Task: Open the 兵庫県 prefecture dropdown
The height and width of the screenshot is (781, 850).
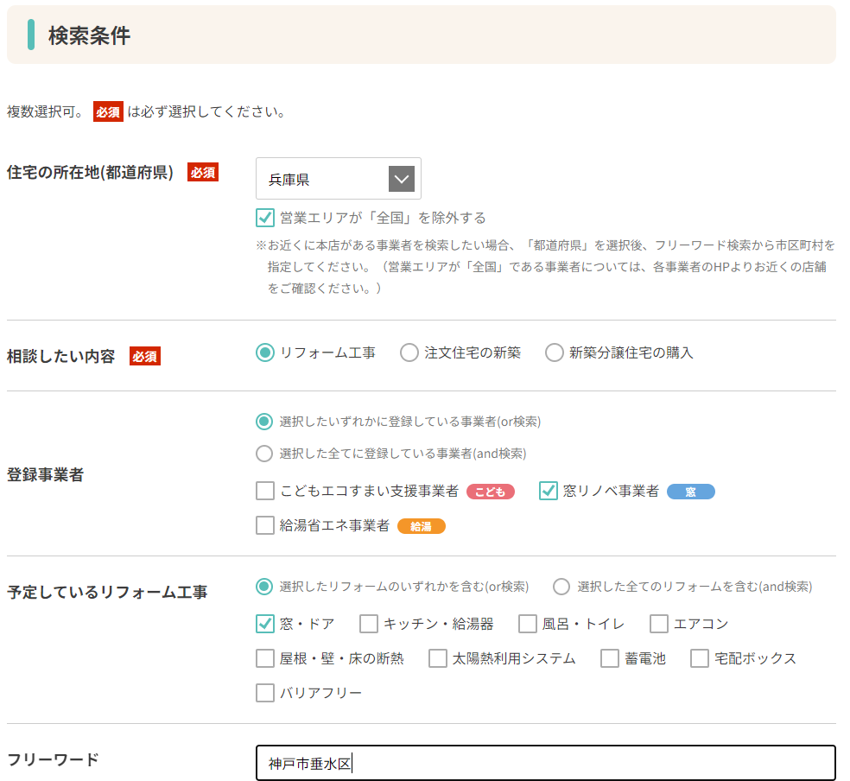Action: coord(339,179)
